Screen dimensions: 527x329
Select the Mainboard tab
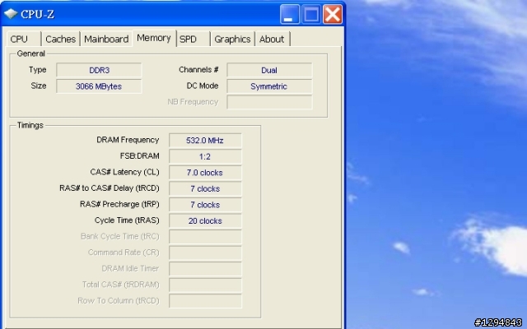point(106,39)
